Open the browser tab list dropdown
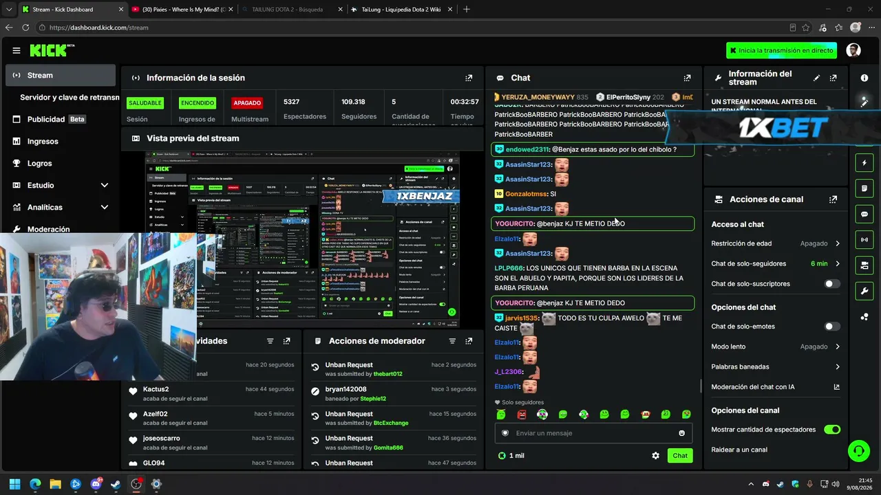The height and width of the screenshot is (495, 881). click(10, 9)
